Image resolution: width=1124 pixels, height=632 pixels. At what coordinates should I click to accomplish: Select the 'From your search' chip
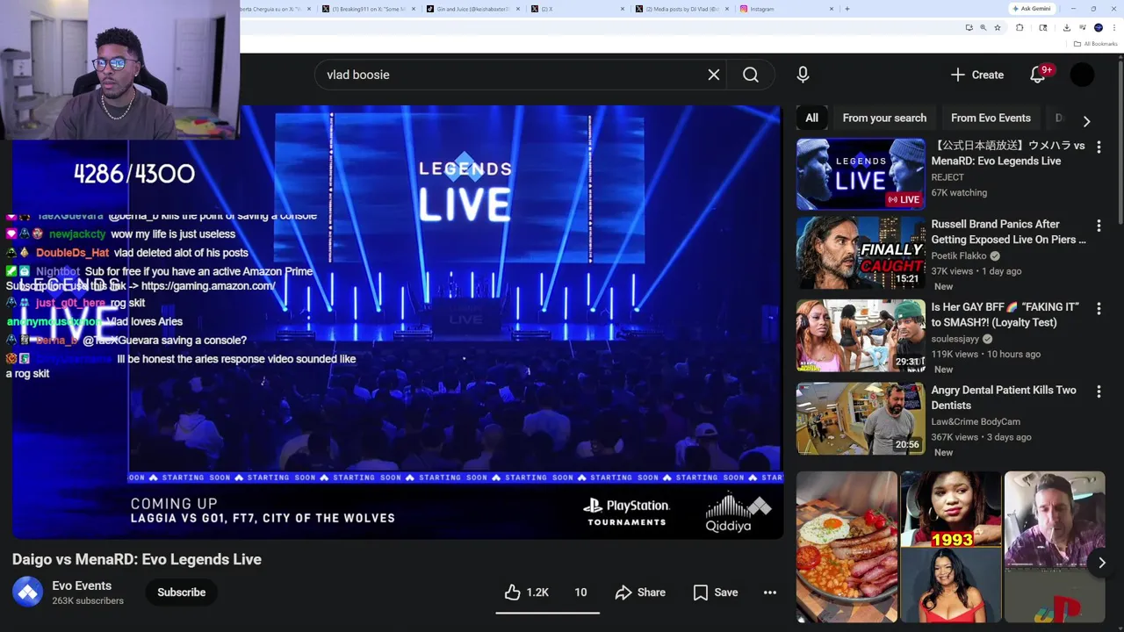884,118
